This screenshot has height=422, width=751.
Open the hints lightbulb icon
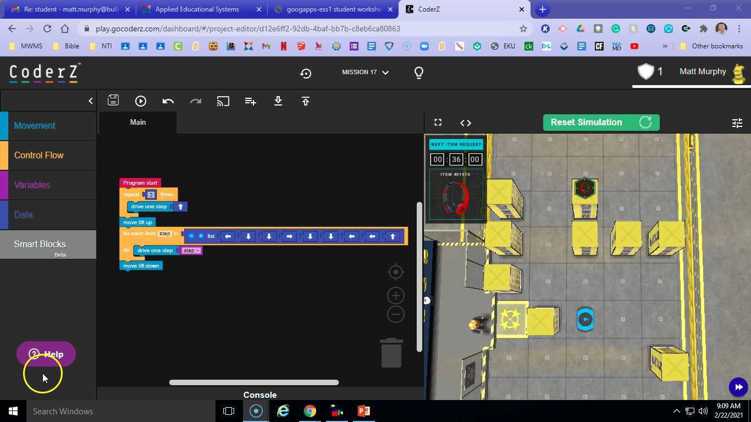click(x=418, y=72)
